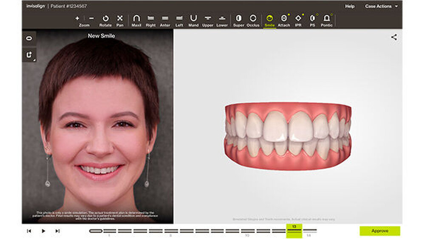Play the treatment animation
The width and height of the screenshot is (425, 239).
point(43,231)
